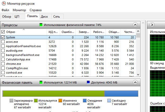Image resolution: width=165 pixels, height=112 pixels.
Task: Click process list scrollbar down arrow
Action: pyautogui.click(x=138, y=75)
